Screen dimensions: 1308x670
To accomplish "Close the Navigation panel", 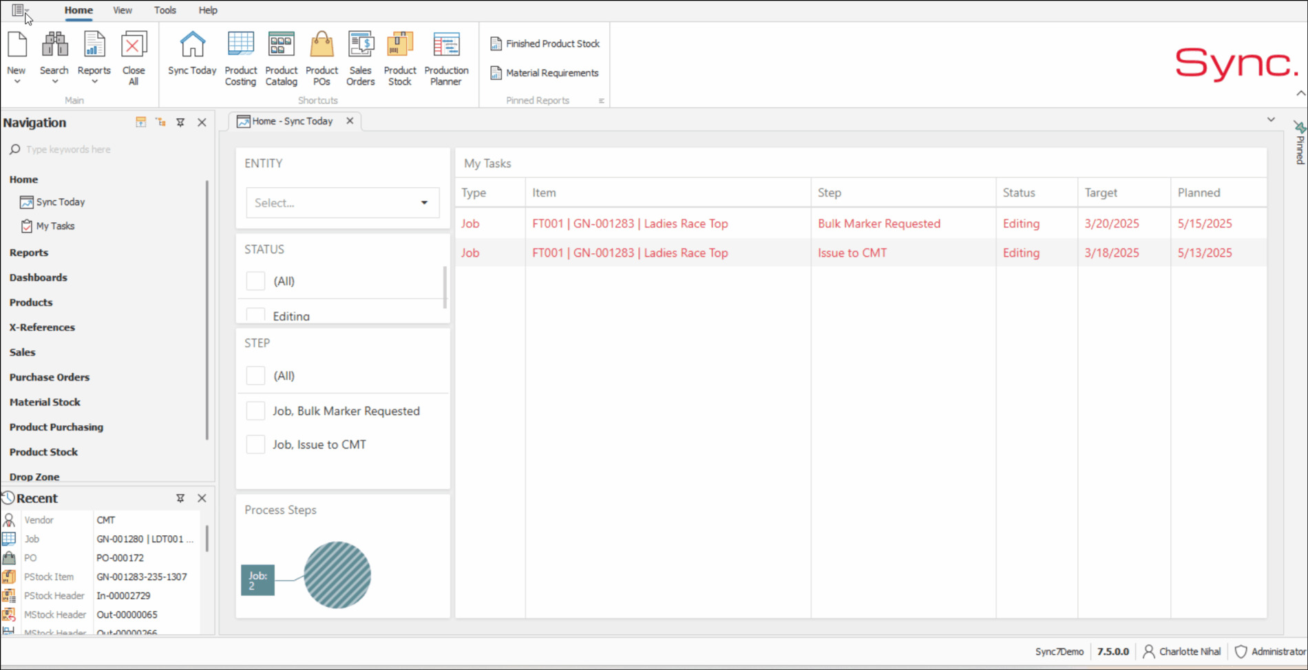I will pyautogui.click(x=202, y=122).
